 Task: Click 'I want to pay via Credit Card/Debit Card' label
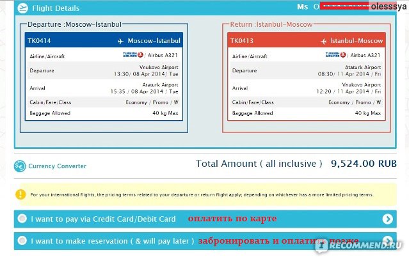pos(103,219)
